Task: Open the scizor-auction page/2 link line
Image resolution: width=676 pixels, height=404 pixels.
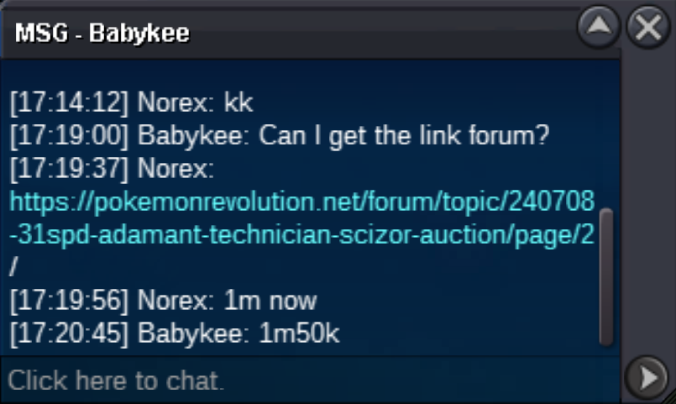Action: coord(301,234)
